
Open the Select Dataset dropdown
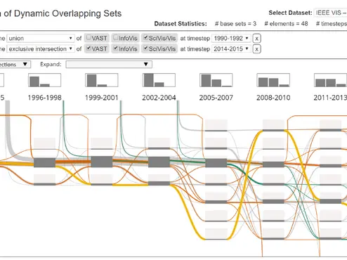pyautogui.click(x=330, y=13)
